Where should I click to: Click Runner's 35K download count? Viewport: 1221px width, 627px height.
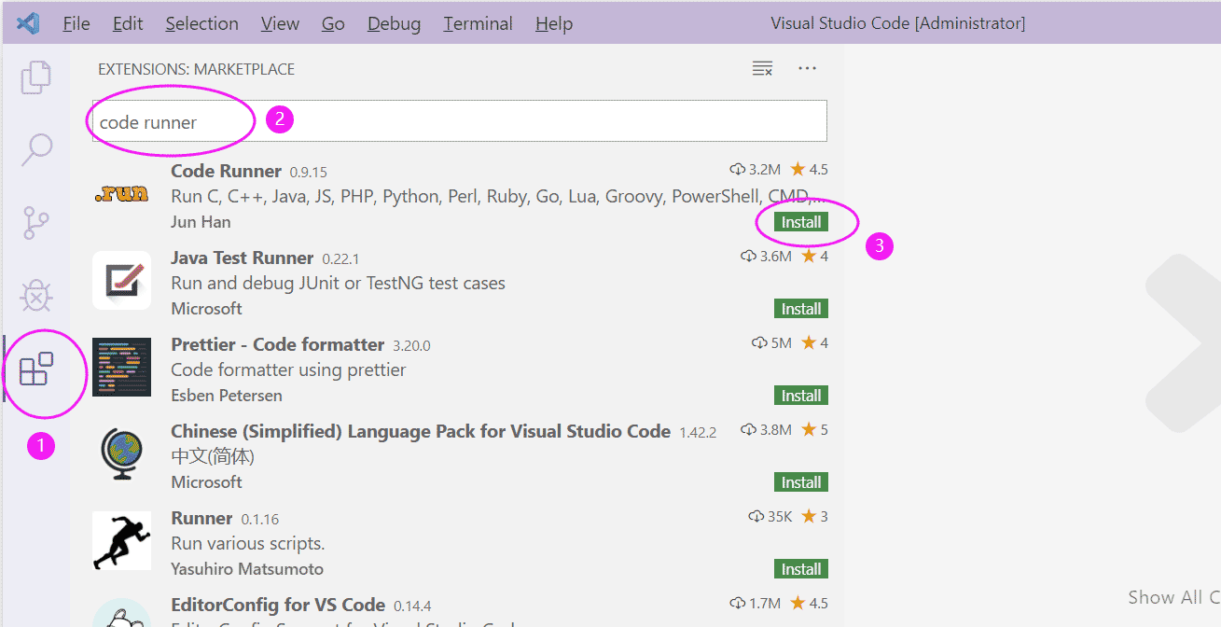770,516
